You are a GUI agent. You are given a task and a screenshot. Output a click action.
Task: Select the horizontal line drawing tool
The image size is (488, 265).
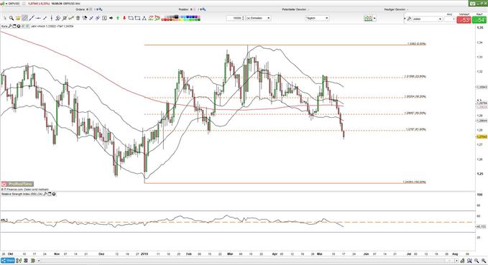tap(38, 19)
